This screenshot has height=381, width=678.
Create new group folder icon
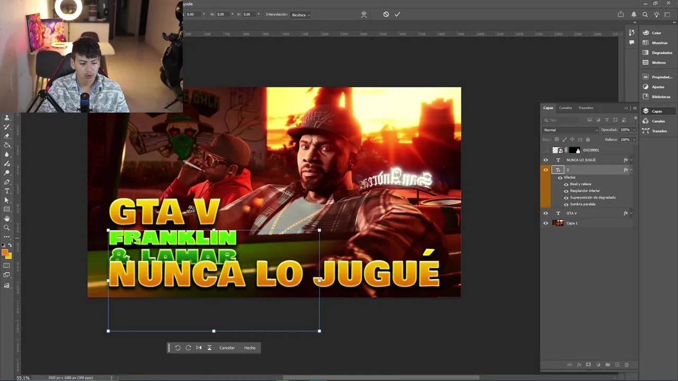click(608, 365)
